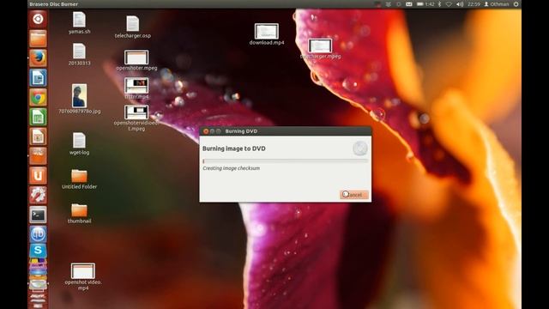Open the Othman user menu
Image resolution: width=549 pixels, height=309 pixels.
497,4
